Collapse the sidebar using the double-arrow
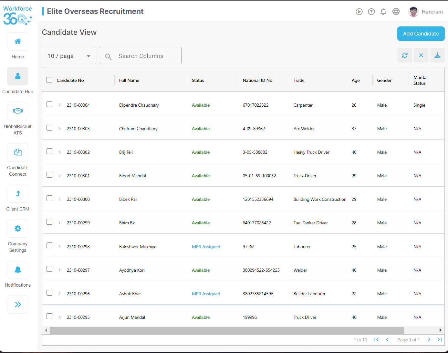The width and height of the screenshot is (448, 353). click(18, 305)
